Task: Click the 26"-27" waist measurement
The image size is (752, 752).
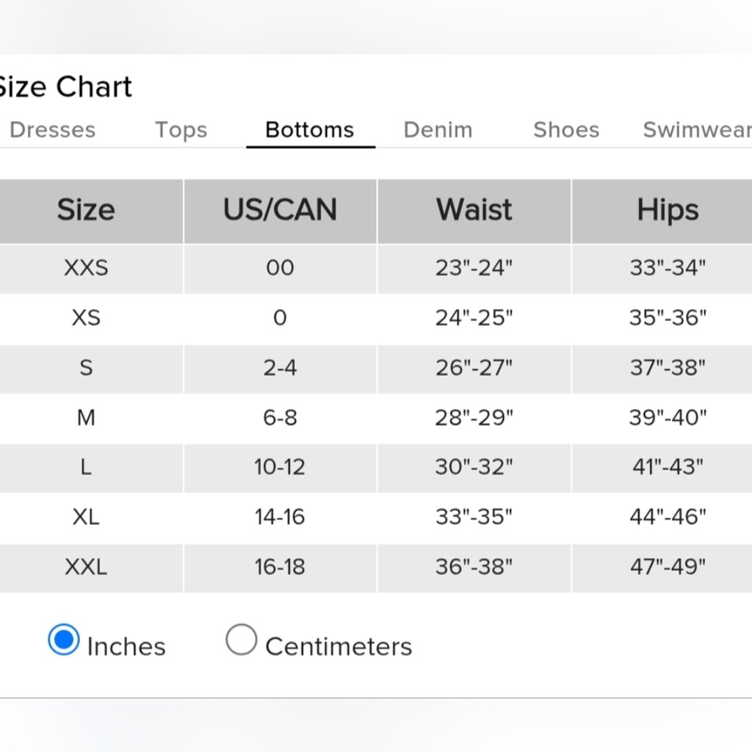Action: [474, 368]
